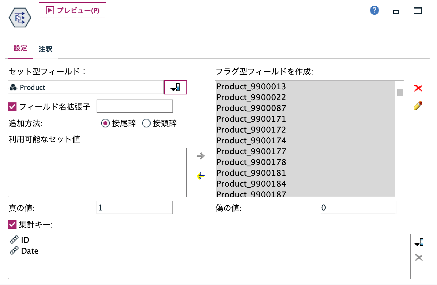This screenshot has height=285, width=437.
Task: Run プレビュー(P) to preview the data
Action: click(72, 10)
